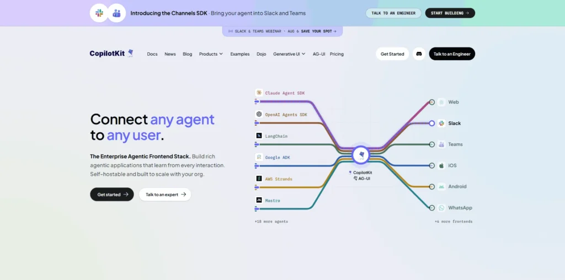
Task: Click the Google ADK label
Action: [x=278, y=158]
